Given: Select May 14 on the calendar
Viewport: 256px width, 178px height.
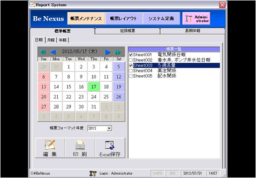Looking at the screenshot, I should point(56,87).
